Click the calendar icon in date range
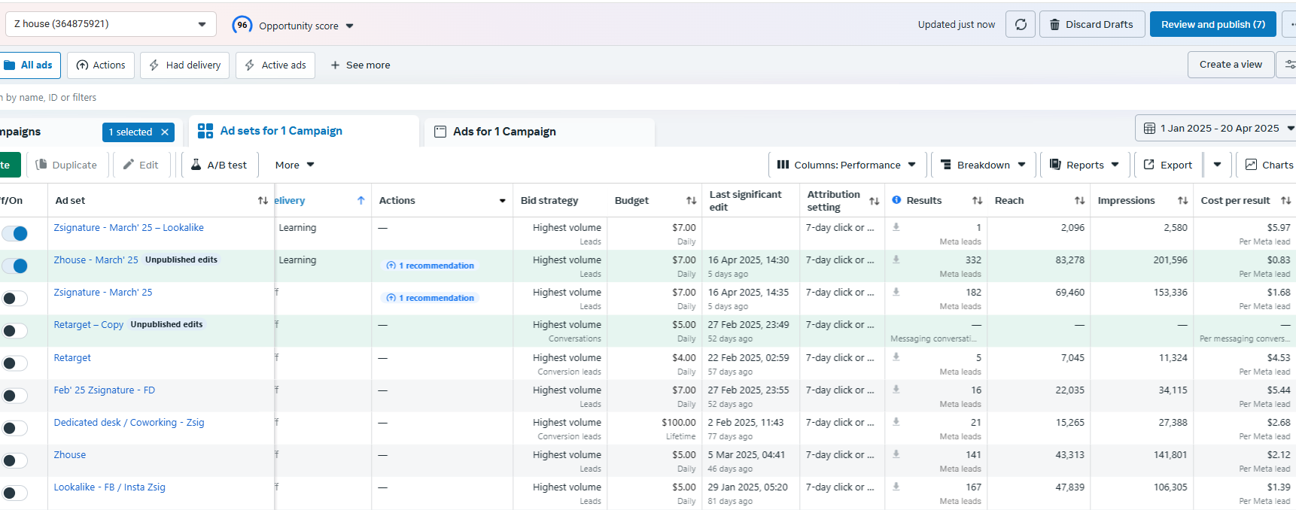This screenshot has width=1296, height=510. click(x=1149, y=129)
